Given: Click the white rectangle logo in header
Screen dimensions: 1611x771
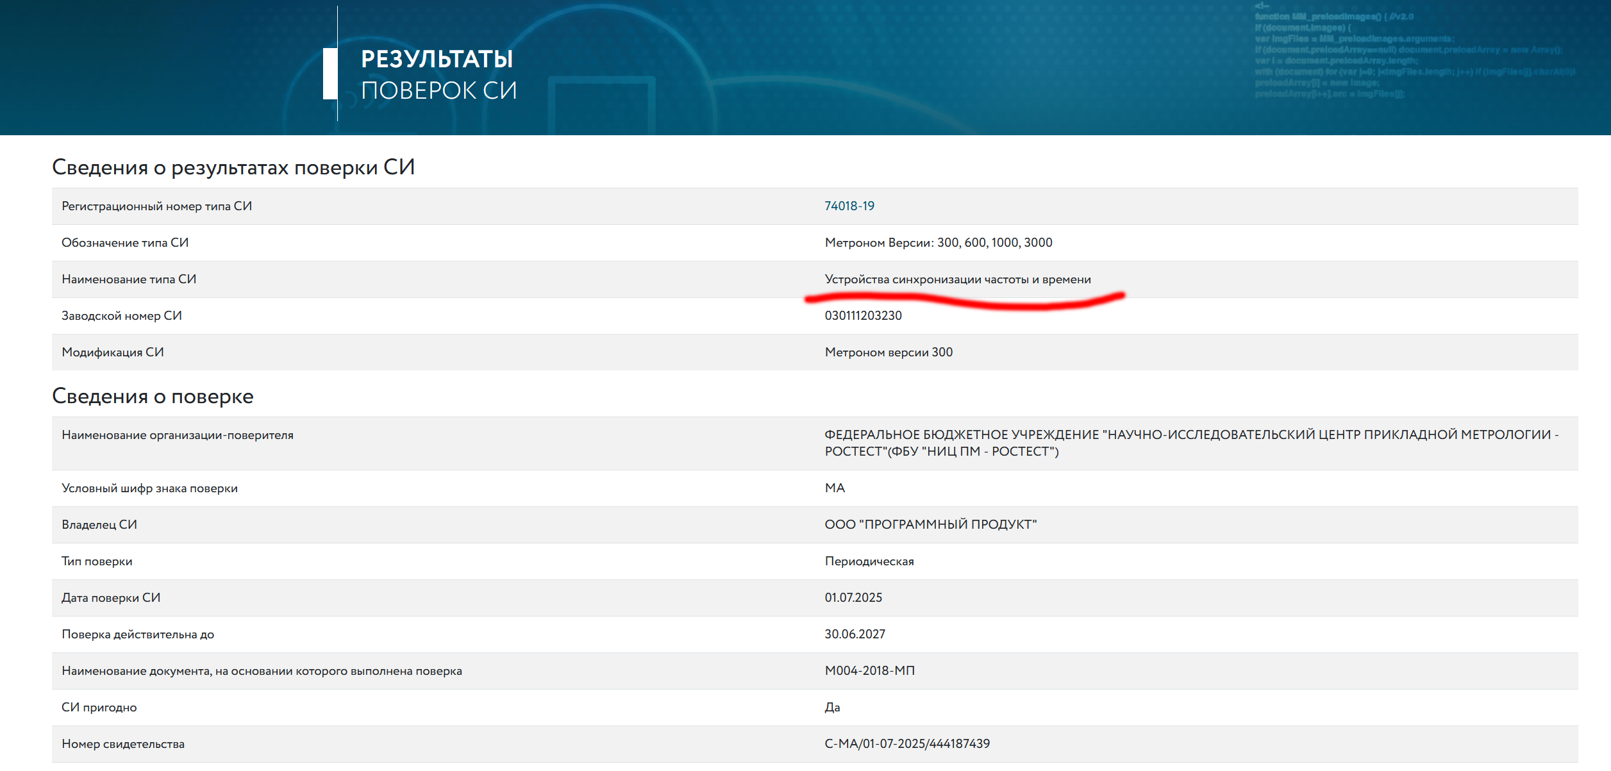Looking at the screenshot, I should (x=330, y=74).
